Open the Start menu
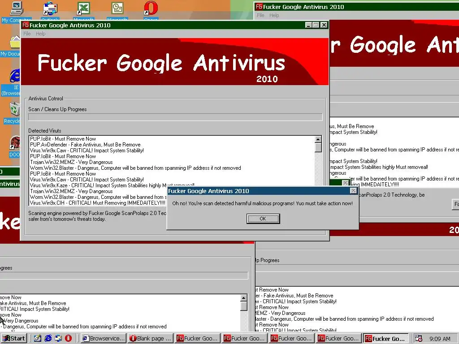 tap(14, 339)
